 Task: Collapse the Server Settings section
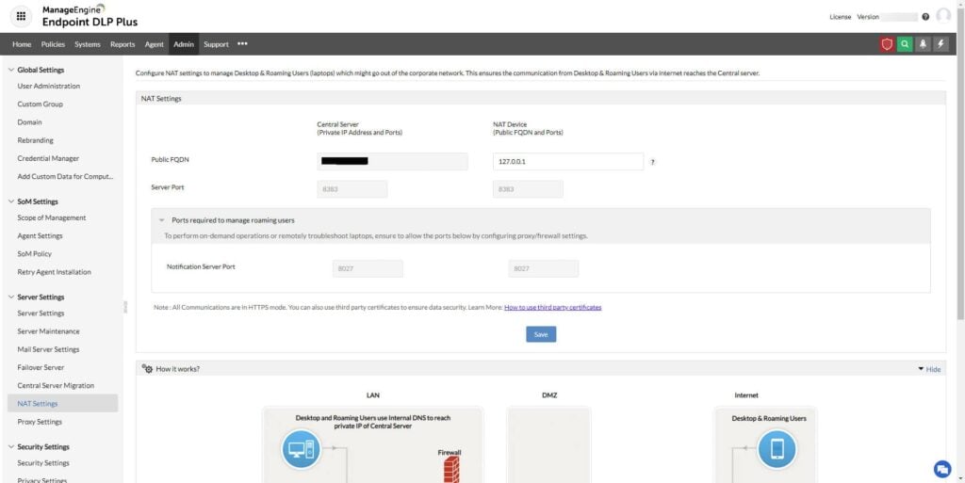(x=11, y=297)
